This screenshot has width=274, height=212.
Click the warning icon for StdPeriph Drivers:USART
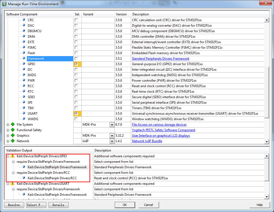point(13,184)
